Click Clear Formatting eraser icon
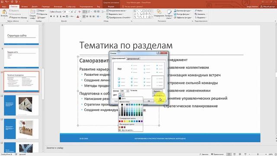The width and height of the screenshot is (277, 156). point(80,12)
